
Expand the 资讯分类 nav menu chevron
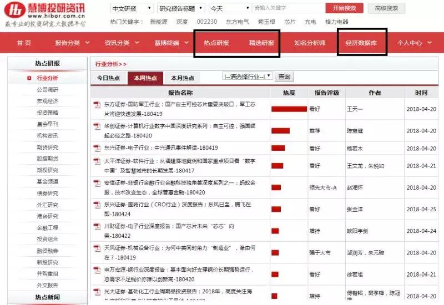pos(137,43)
